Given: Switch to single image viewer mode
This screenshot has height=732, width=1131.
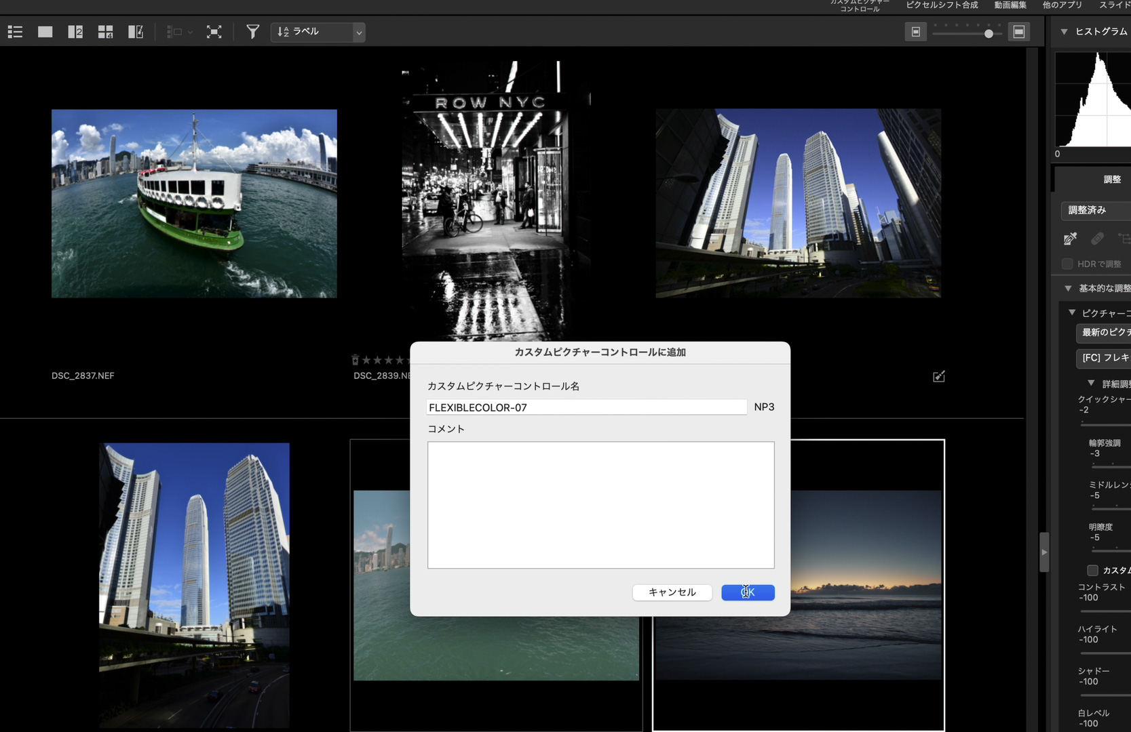Looking at the screenshot, I should pyautogui.click(x=45, y=32).
